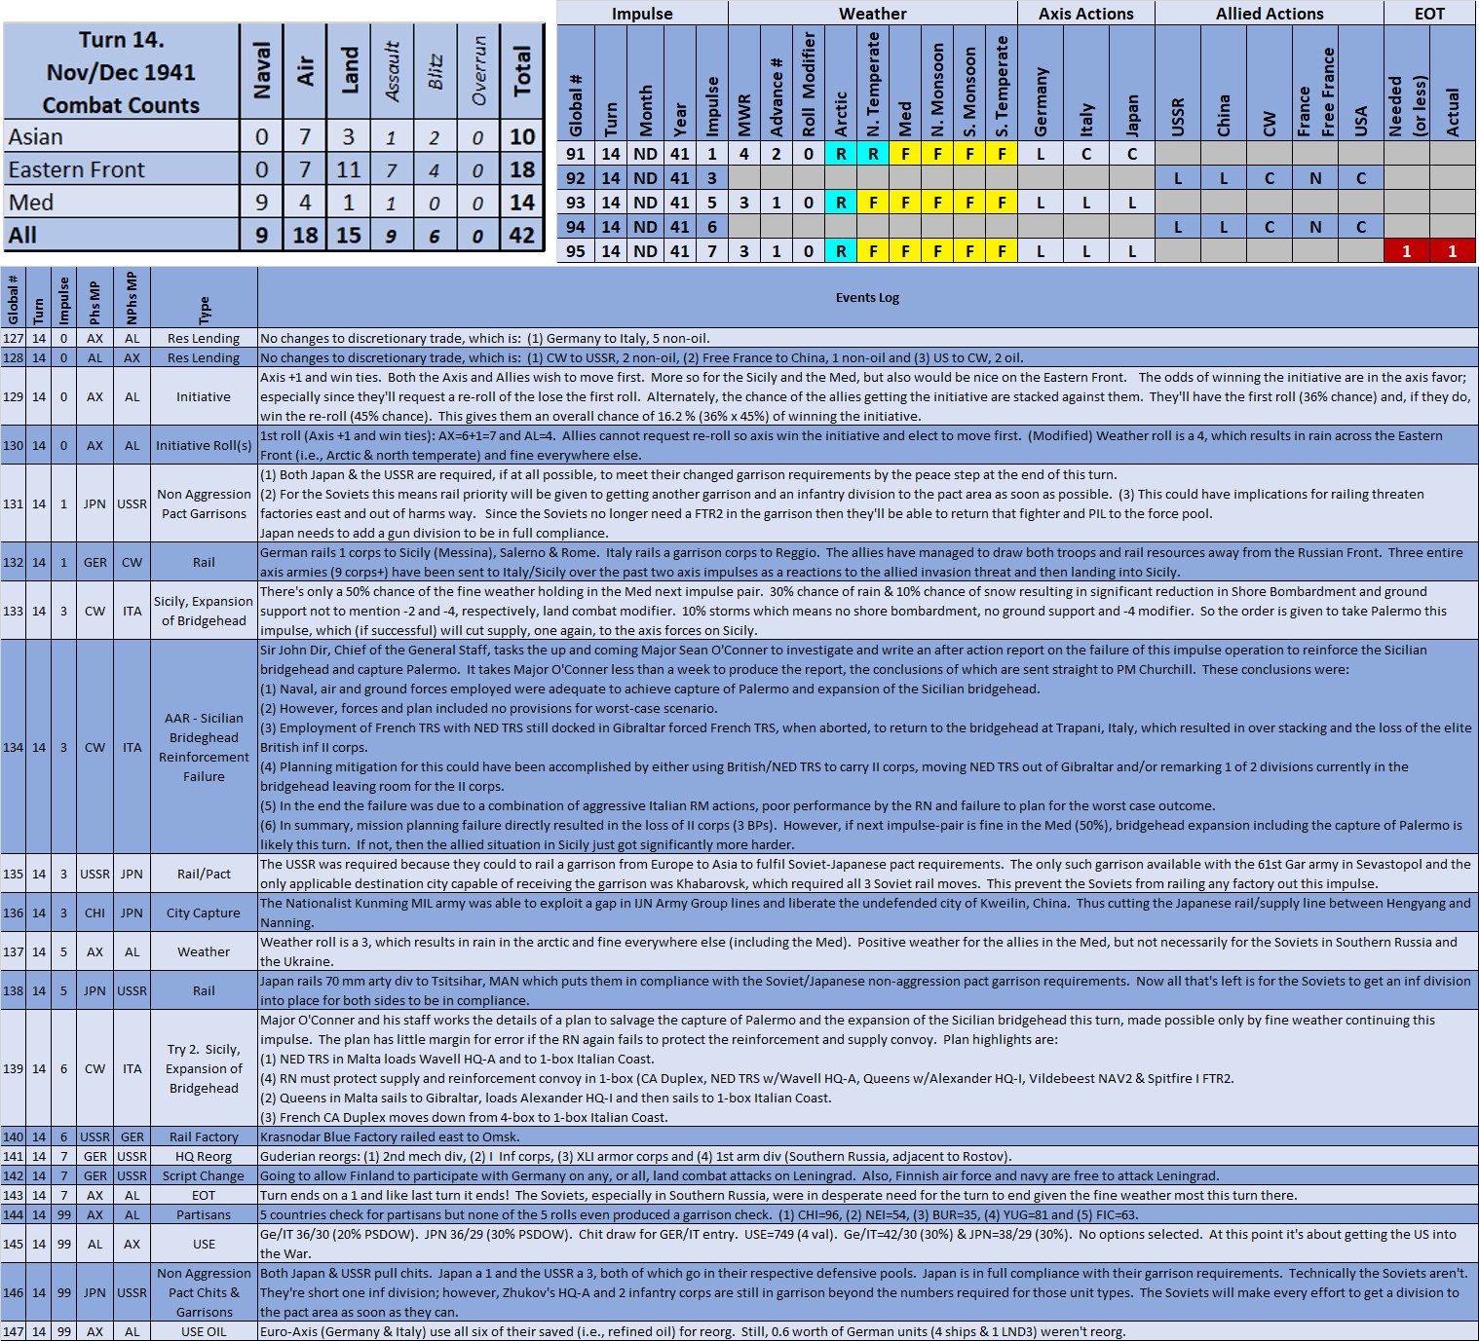Click the "N. Monsoon" column header
This screenshot has height=1341, width=1479.
(937, 83)
